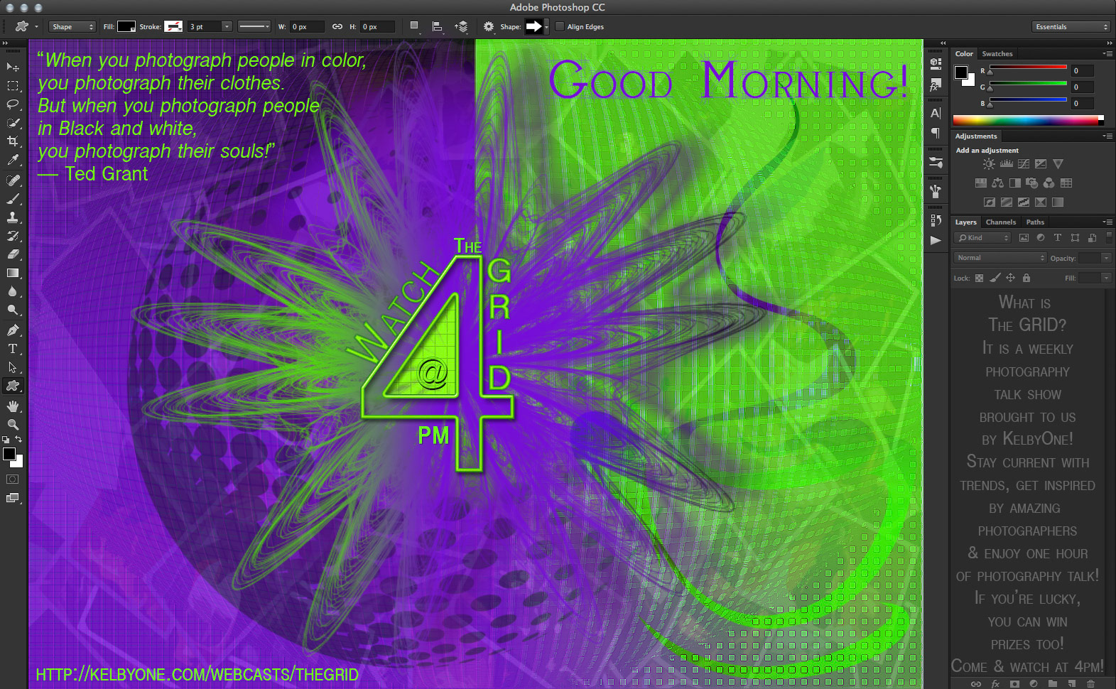Viewport: 1116px width, 689px height.
Task: Toggle shape layer filter
Action: point(1075,238)
